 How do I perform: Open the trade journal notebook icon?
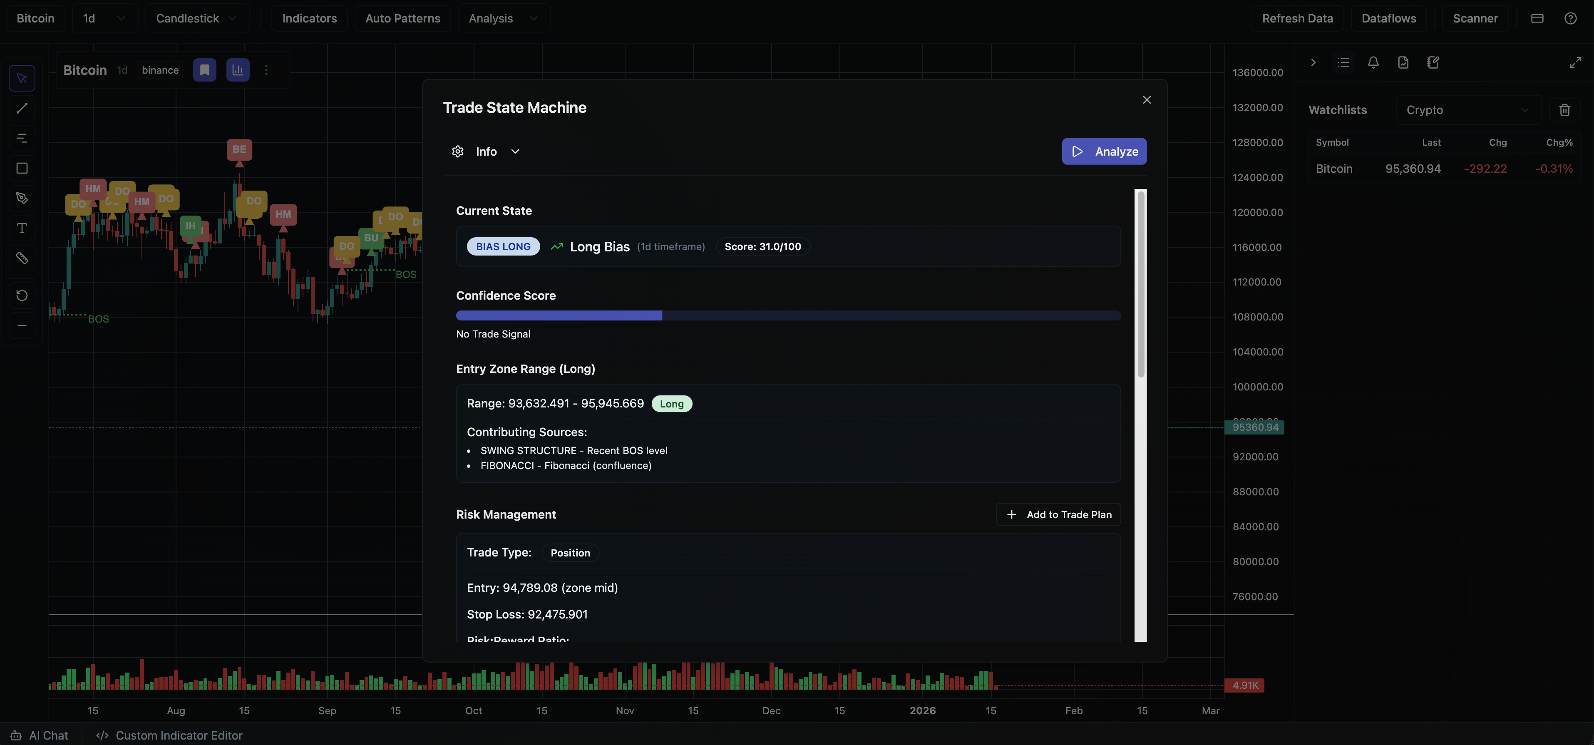1433,62
